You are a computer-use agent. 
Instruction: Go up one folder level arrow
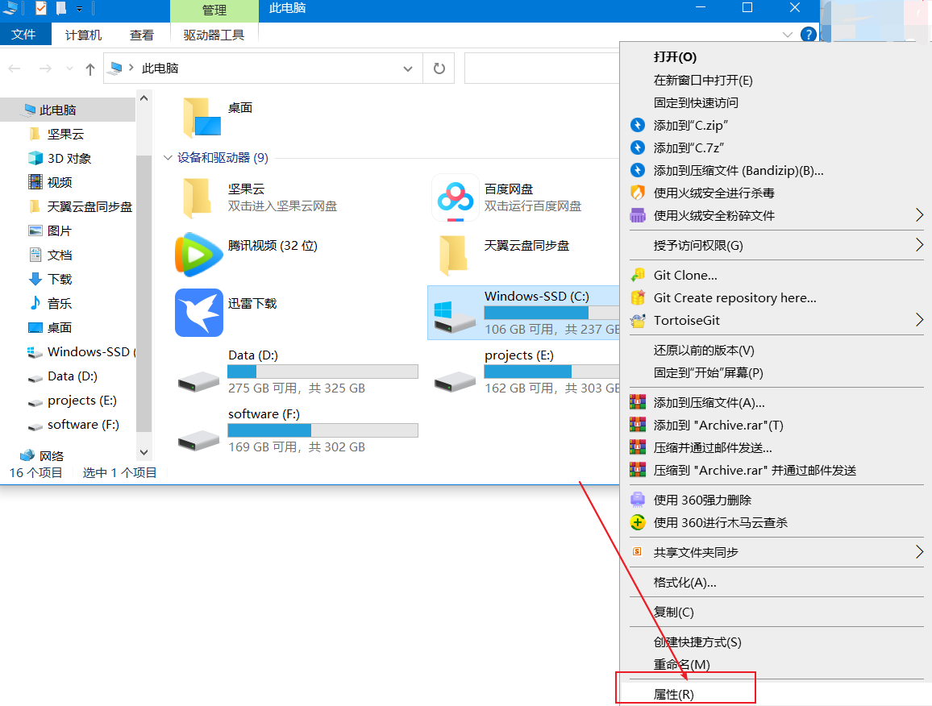[90, 69]
